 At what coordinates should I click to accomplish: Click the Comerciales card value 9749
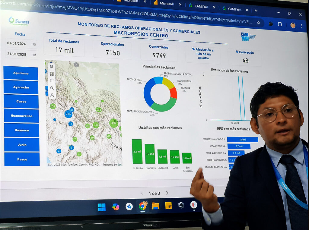[x=159, y=55]
